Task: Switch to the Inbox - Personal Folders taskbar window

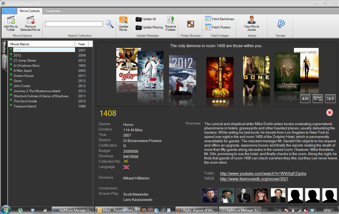Action: (x=116, y=210)
